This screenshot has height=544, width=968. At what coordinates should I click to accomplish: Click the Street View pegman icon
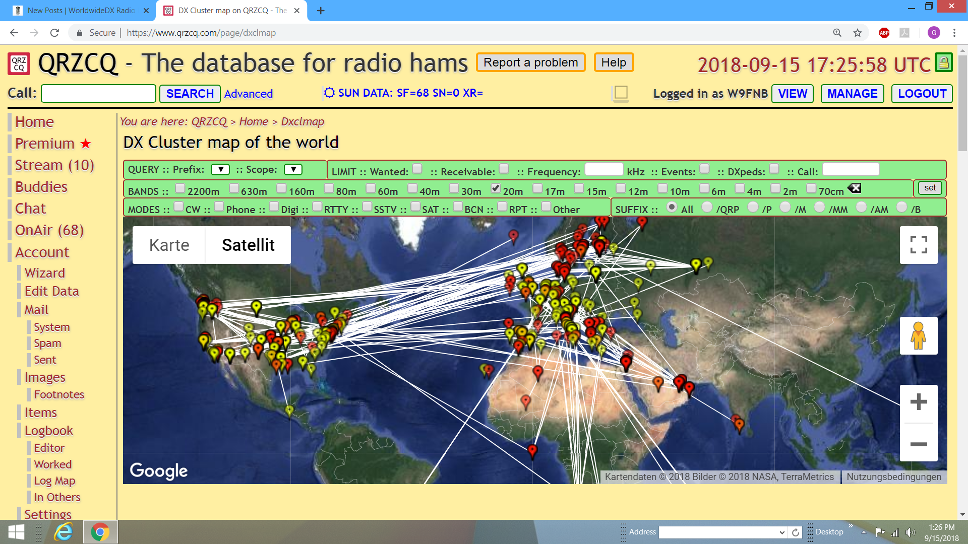918,335
